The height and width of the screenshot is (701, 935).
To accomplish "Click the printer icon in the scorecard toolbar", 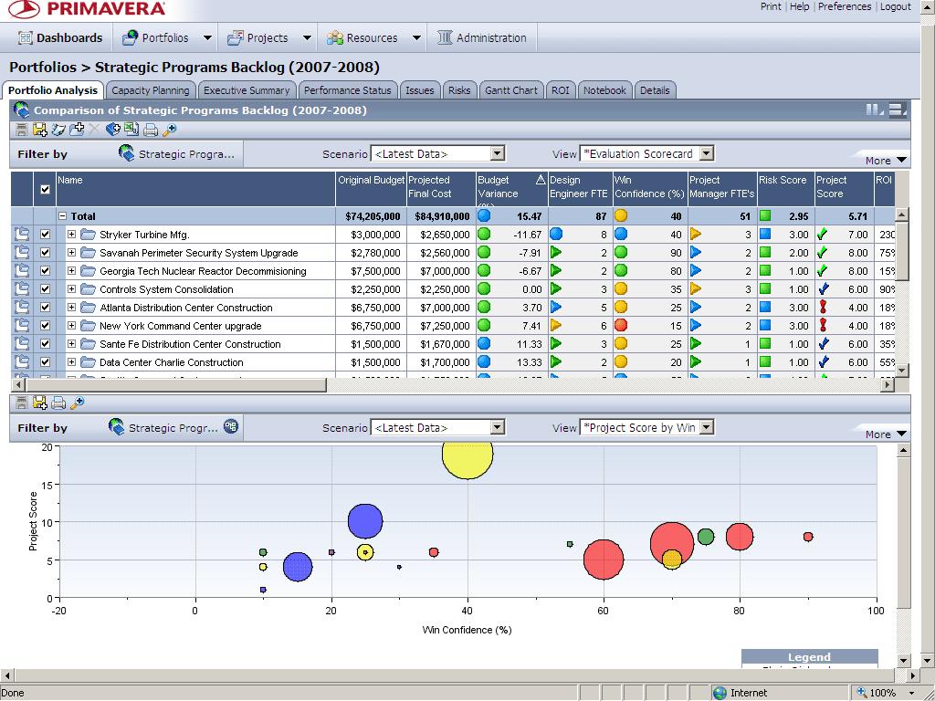I will (151, 130).
